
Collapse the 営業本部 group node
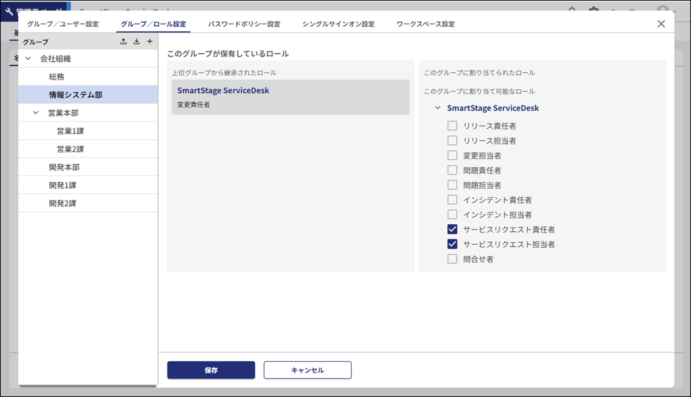(x=35, y=113)
